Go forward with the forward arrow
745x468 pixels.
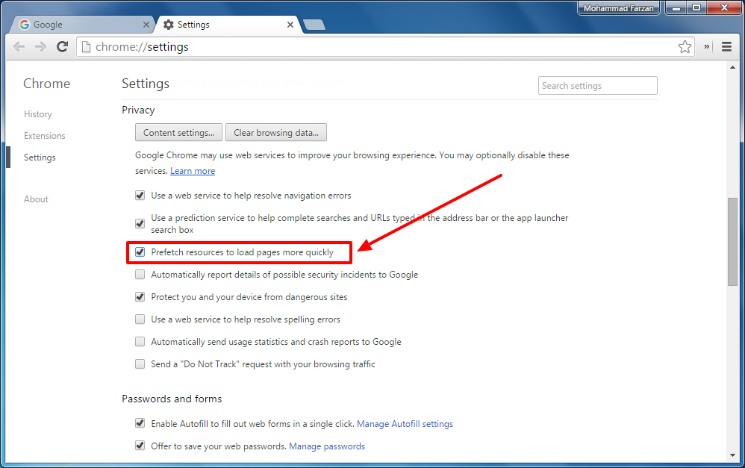tap(41, 46)
